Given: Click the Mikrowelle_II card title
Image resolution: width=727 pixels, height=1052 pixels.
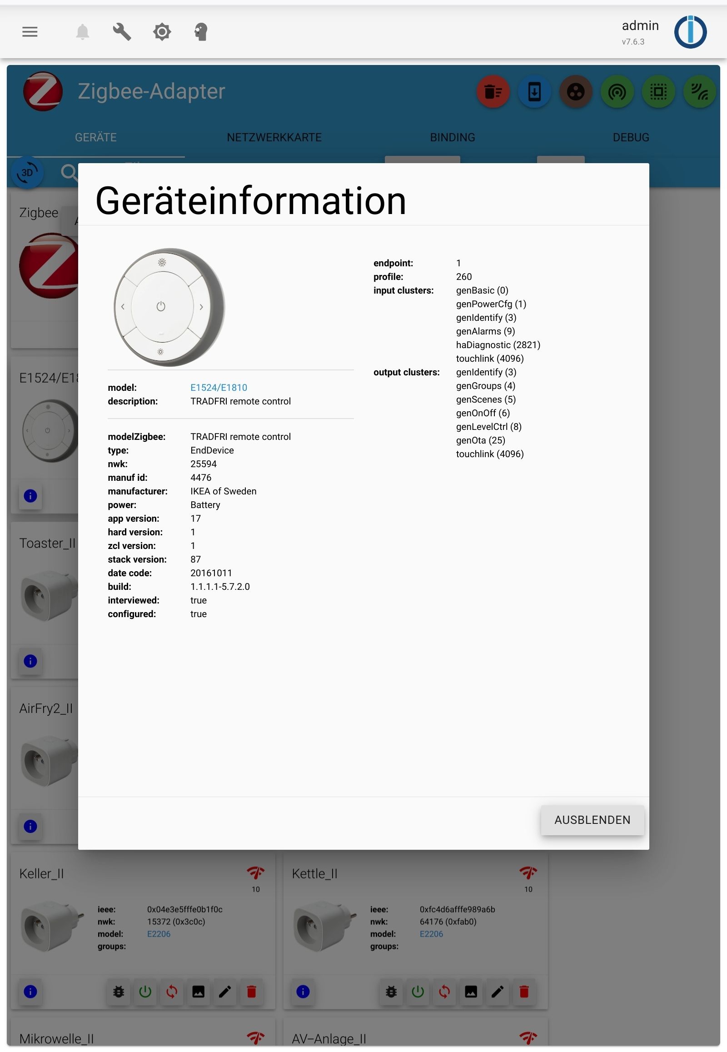Looking at the screenshot, I should (56, 1039).
